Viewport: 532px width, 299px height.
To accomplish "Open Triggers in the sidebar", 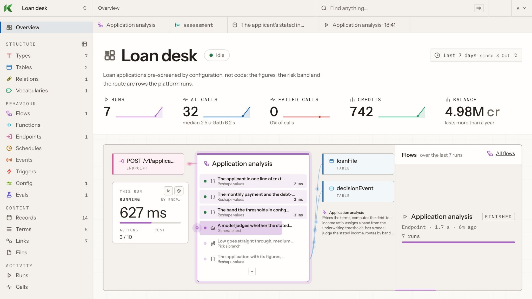I will tap(46, 172).
